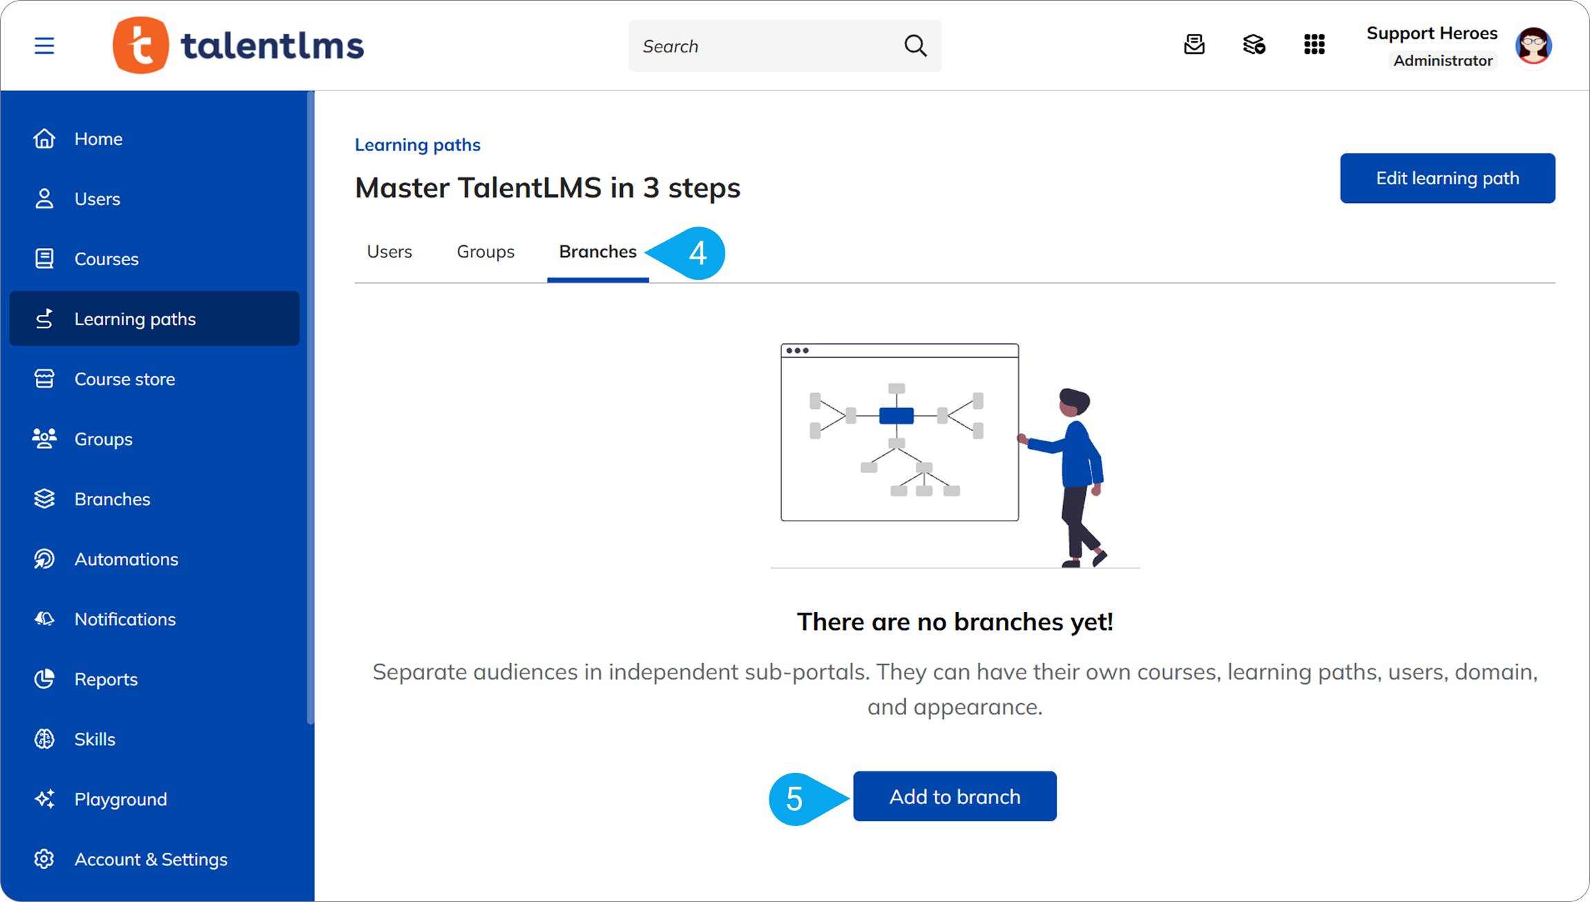Open the apps grid icon

pos(1314,45)
